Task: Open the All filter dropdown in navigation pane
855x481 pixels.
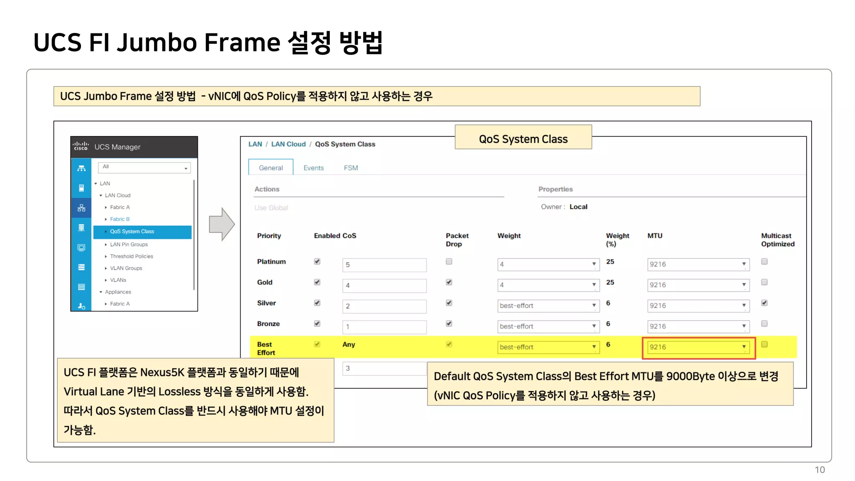Action: click(144, 167)
